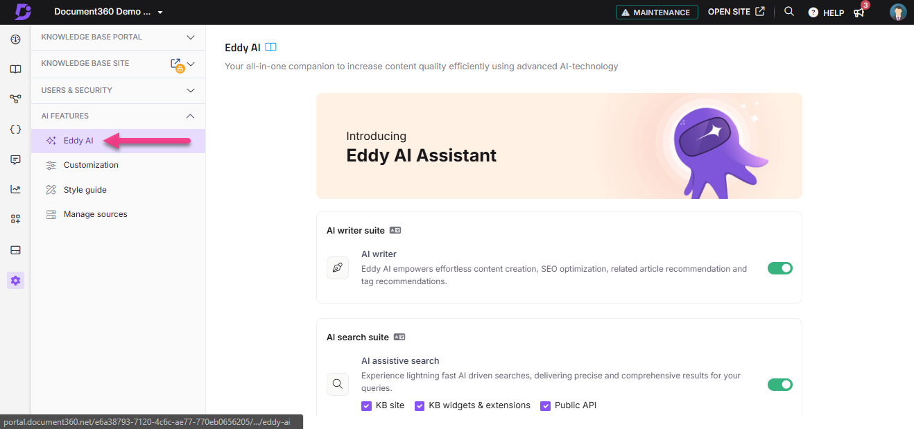914x429 pixels.
Task: Open the project name dropdown arrow
Action: click(x=160, y=12)
